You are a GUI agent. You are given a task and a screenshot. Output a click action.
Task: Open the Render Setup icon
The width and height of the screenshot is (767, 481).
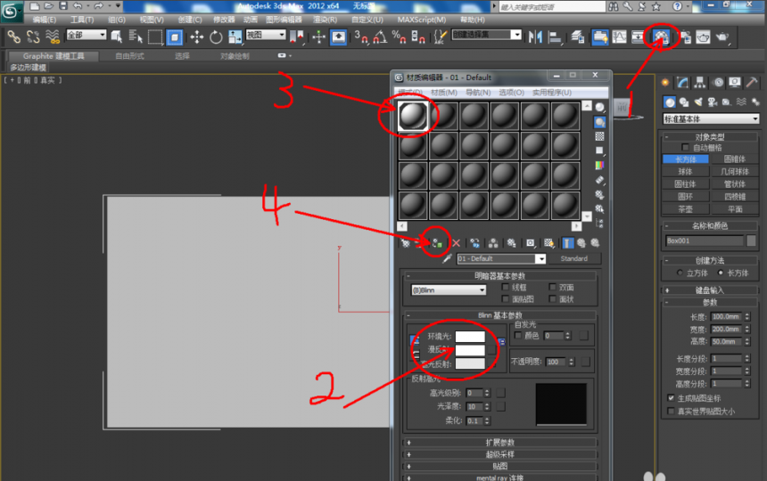[x=686, y=37]
